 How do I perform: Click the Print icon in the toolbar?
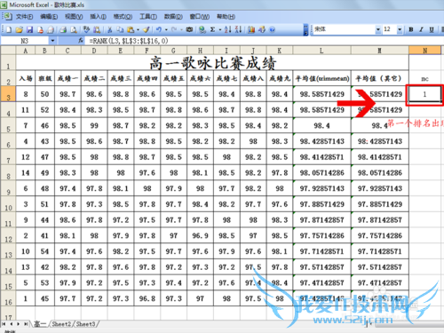pyautogui.click(x=63, y=29)
